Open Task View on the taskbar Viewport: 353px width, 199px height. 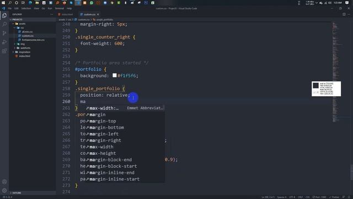23,3
